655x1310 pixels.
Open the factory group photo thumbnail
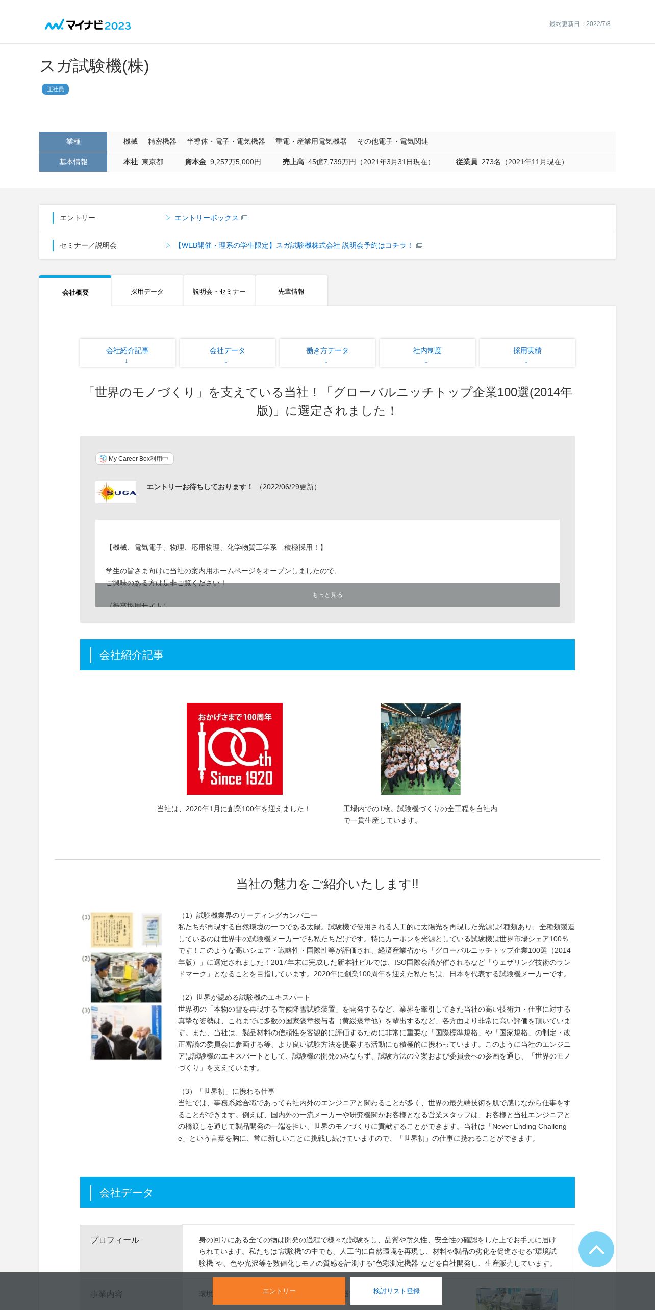click(x=420, y=748)
